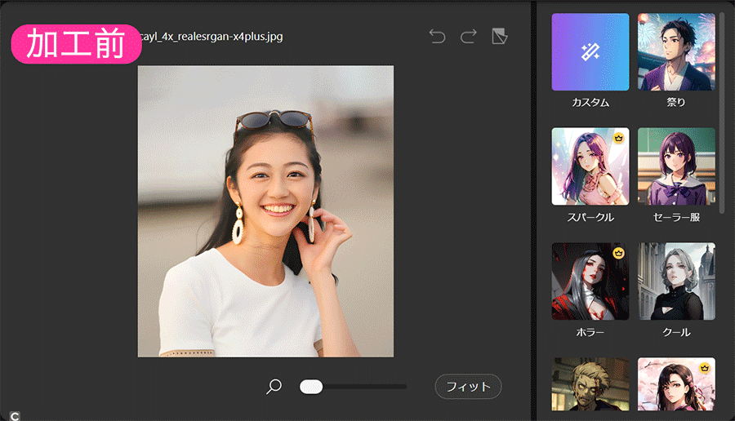Screen dimensions: 735x421
Task: Click the zoom slider handle
Action: click(x=311, y=386)
